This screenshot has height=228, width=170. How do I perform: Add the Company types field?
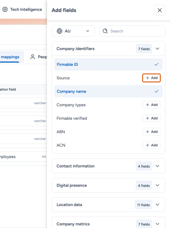point(151,105)
